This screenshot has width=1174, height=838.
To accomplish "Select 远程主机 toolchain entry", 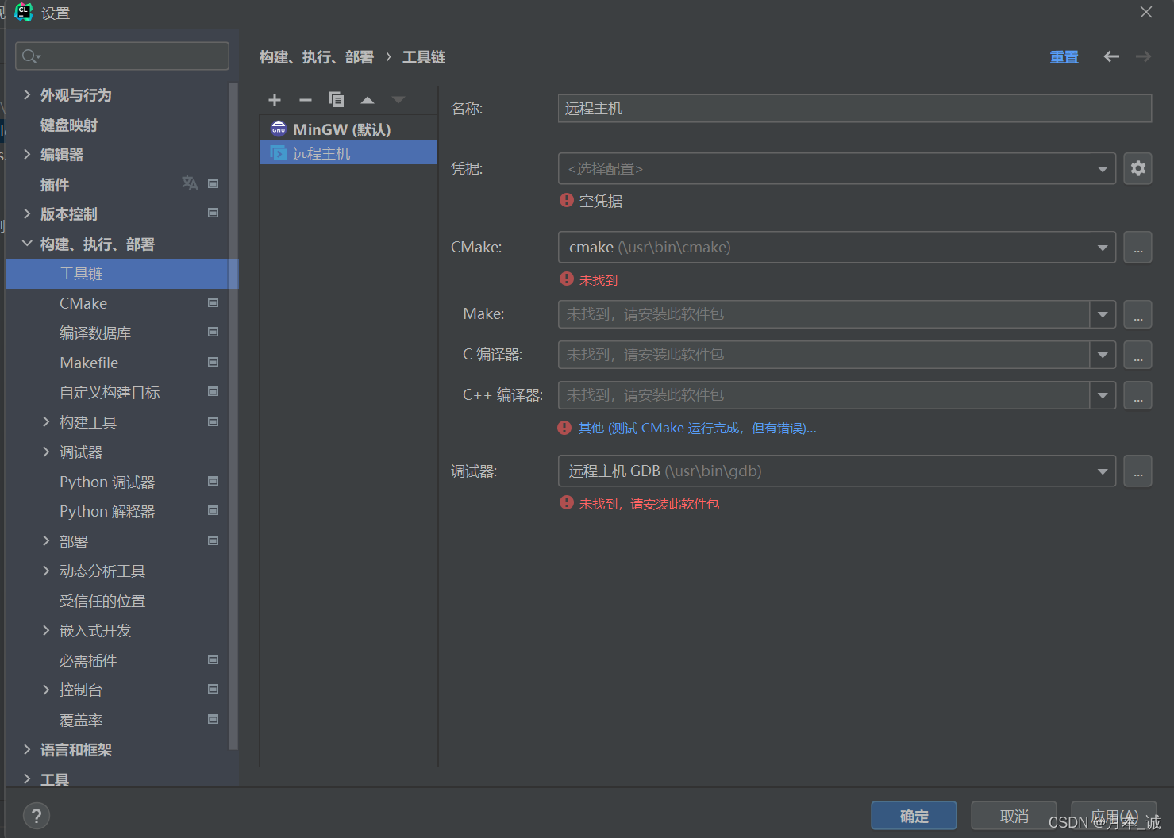I will tap(348, 153).
